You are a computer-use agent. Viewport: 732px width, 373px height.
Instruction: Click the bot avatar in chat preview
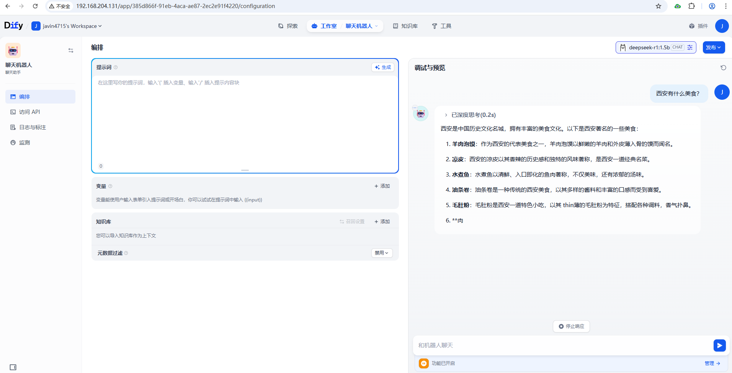coord(421,114)
